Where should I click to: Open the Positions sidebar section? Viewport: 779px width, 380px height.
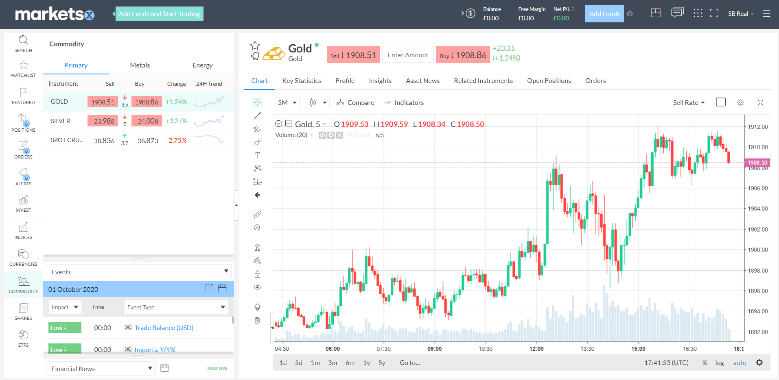pos(23,123)
